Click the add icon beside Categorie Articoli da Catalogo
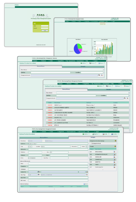The height and width of the screenshot is (202, 136). pos(115,141)
